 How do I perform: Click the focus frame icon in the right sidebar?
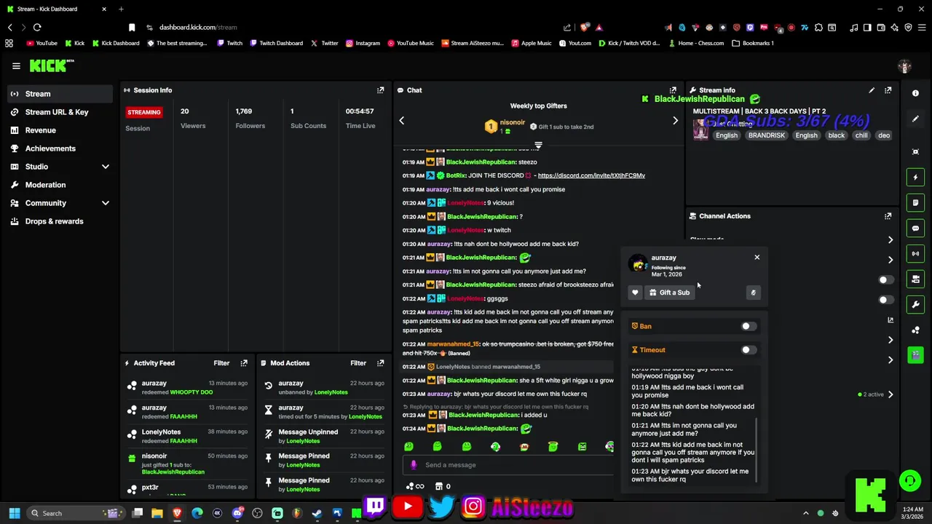coord(915,151)
